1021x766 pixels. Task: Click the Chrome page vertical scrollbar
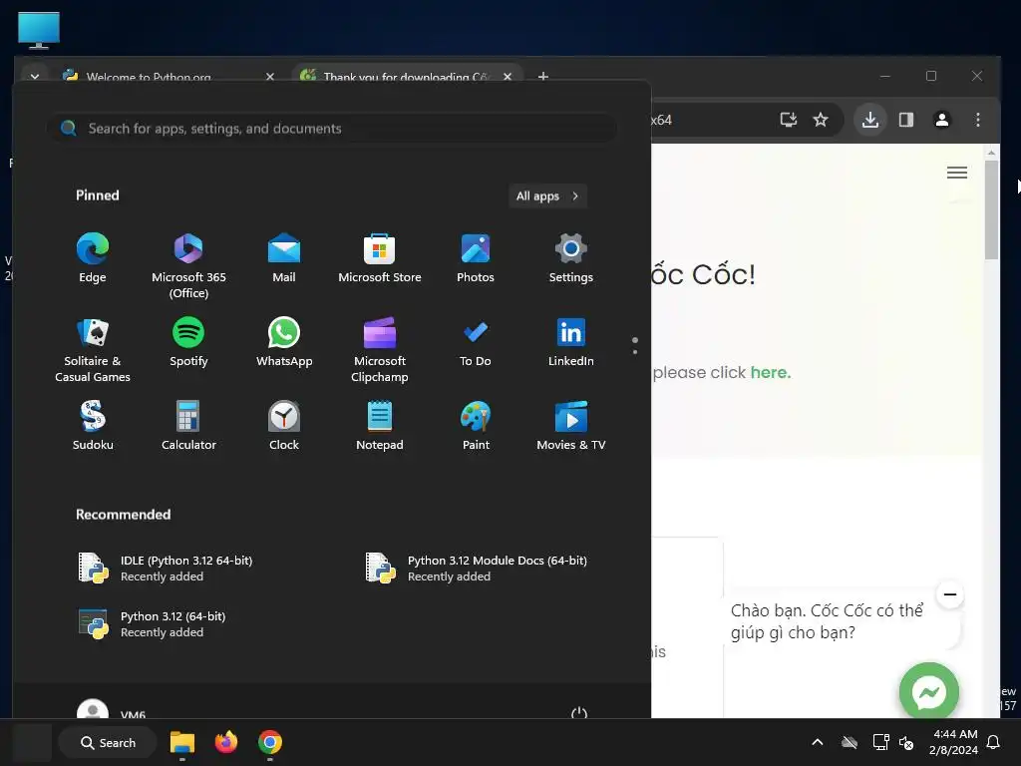[991, 209]
